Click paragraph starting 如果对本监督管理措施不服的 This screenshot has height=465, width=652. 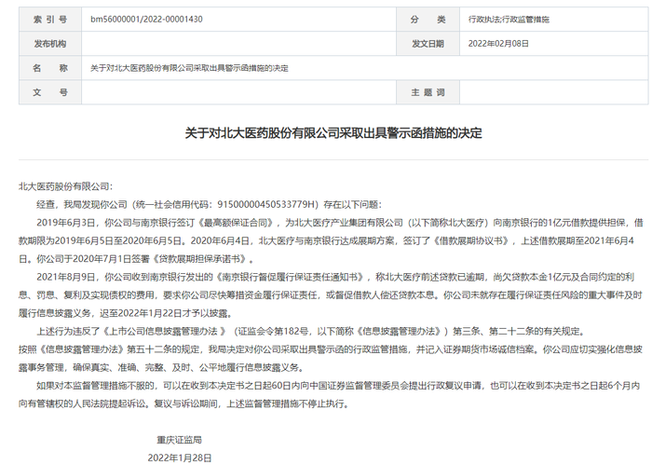coord(331,395)
